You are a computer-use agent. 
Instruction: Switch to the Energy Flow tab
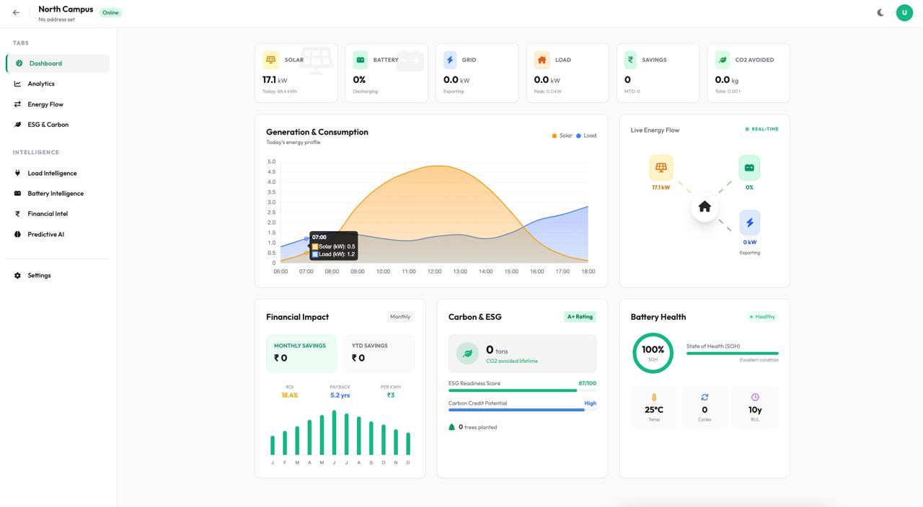[x=45, y=104]
